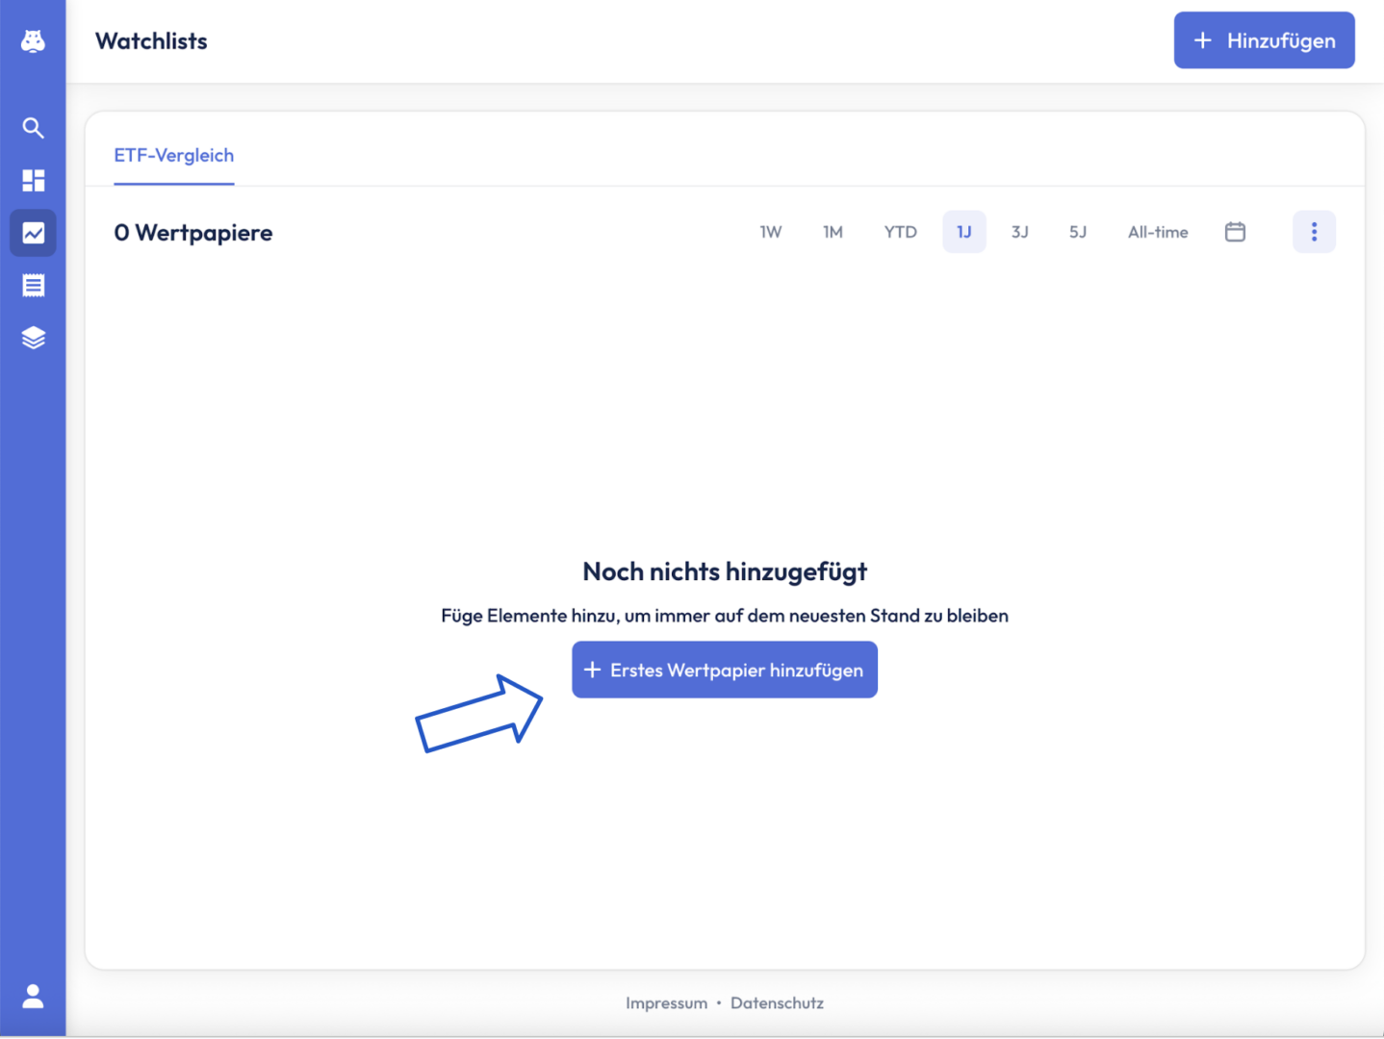Switch to the ETF-Vergleich tab
The image size is (1384, 1039).
coord(174,156)
